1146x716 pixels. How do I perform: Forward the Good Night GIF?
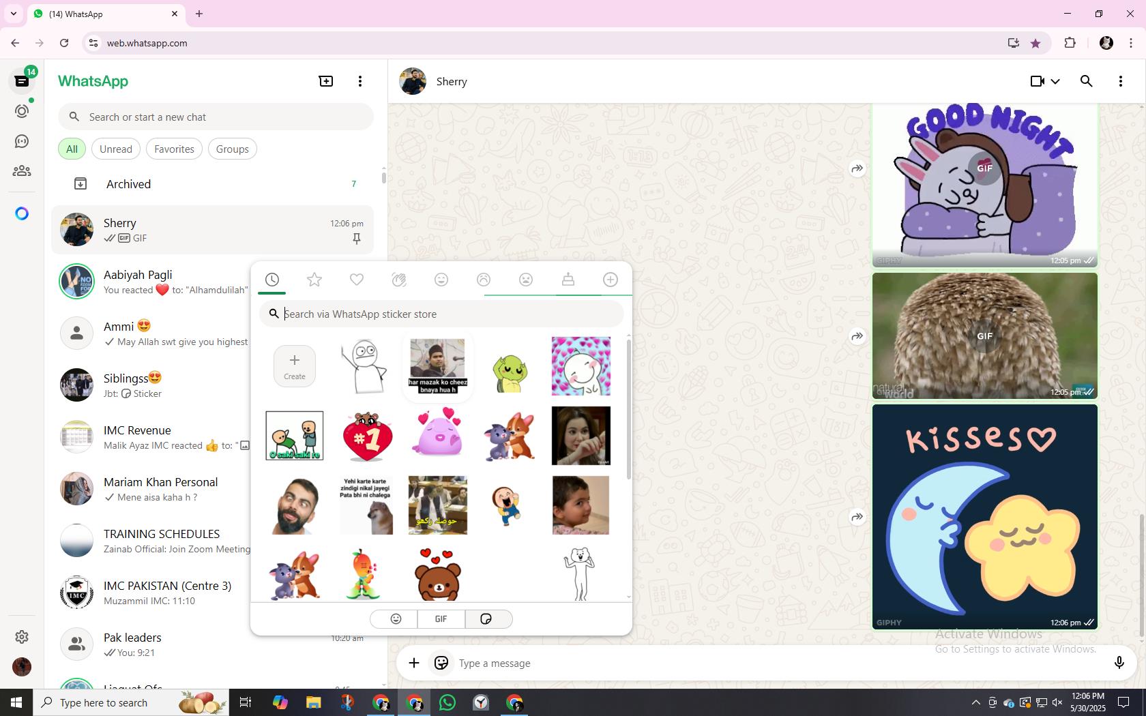click(x=857, y=168)
